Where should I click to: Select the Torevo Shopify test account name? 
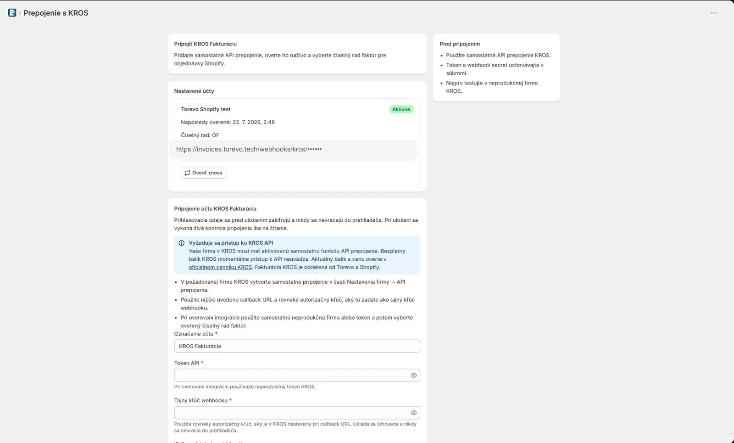click(x=206, y=109)
